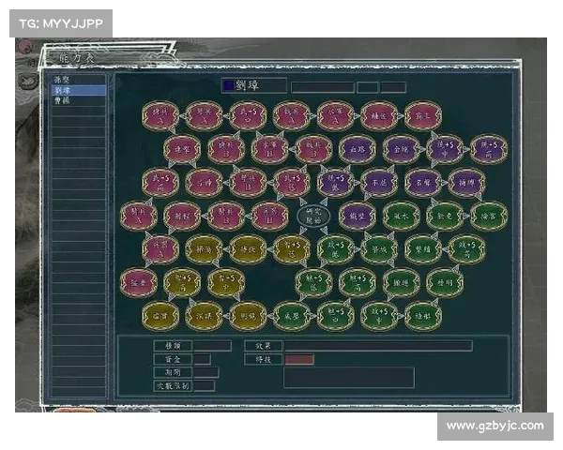Click purple faction color square beside 劉璋

[228, 85]
